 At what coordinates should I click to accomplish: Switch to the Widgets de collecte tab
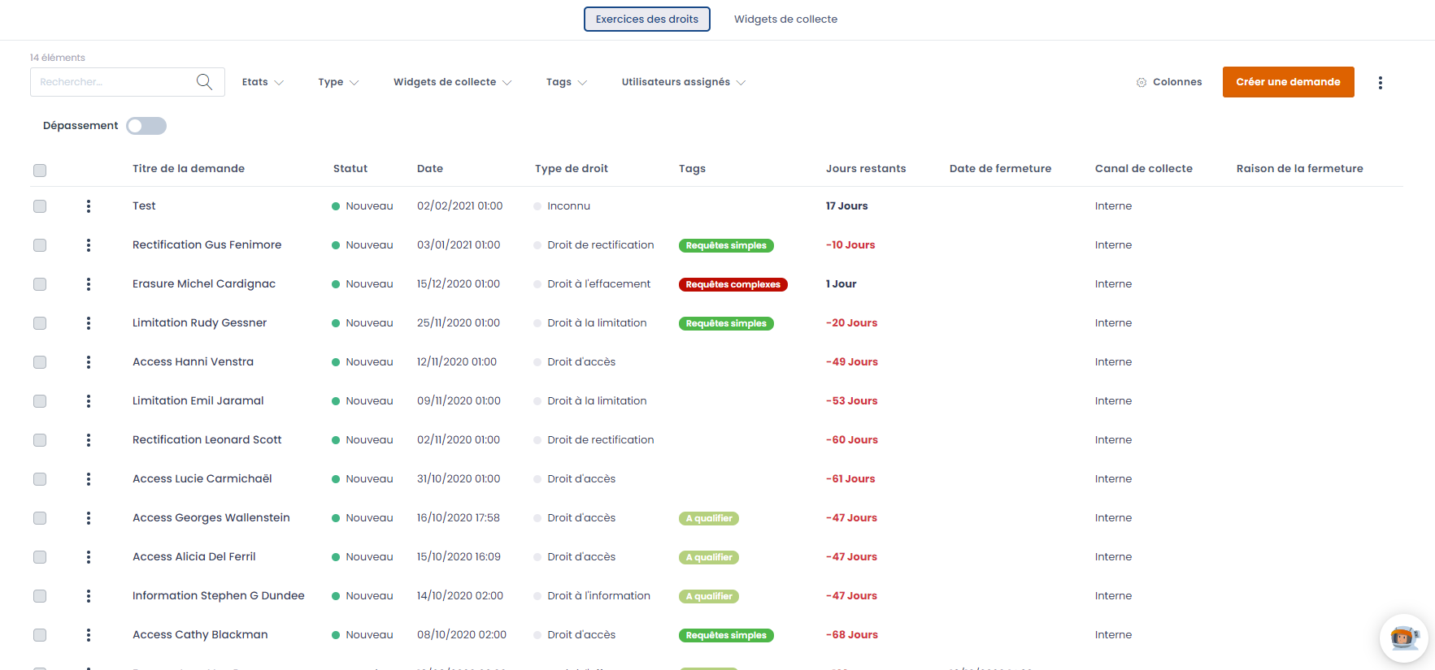(785, 19)
